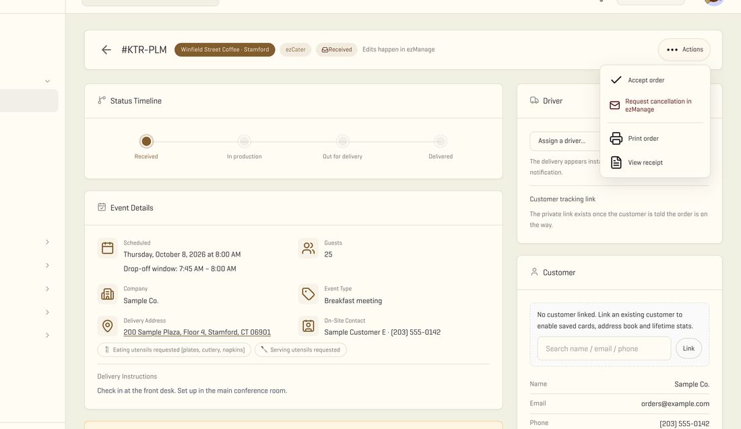741x429 pixels.
Task: Click the Driver truck icon
Action: pos(534,100)
